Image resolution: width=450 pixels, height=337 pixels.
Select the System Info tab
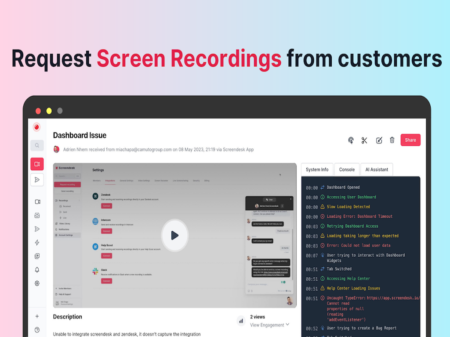[316, 169]
